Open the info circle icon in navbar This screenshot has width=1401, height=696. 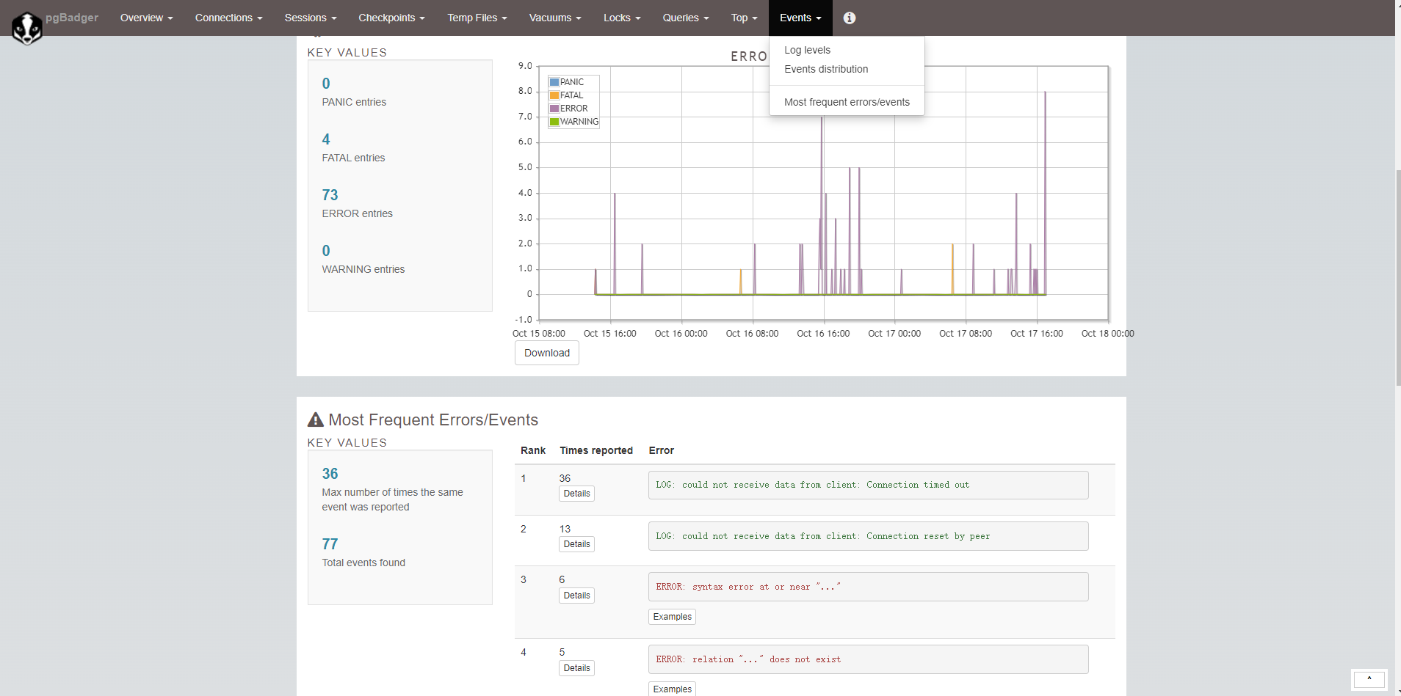850,18
